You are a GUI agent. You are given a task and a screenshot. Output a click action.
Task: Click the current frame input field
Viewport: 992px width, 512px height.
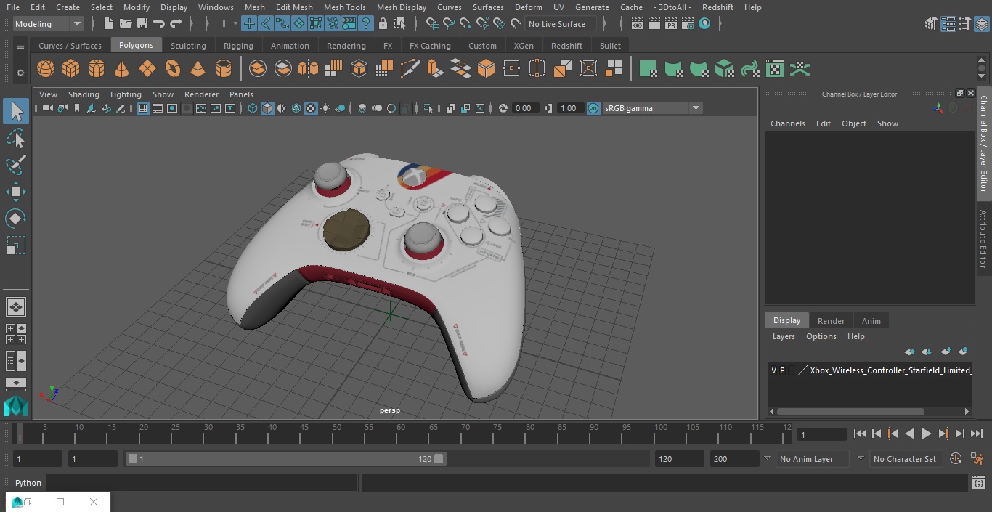pos(822,434)
